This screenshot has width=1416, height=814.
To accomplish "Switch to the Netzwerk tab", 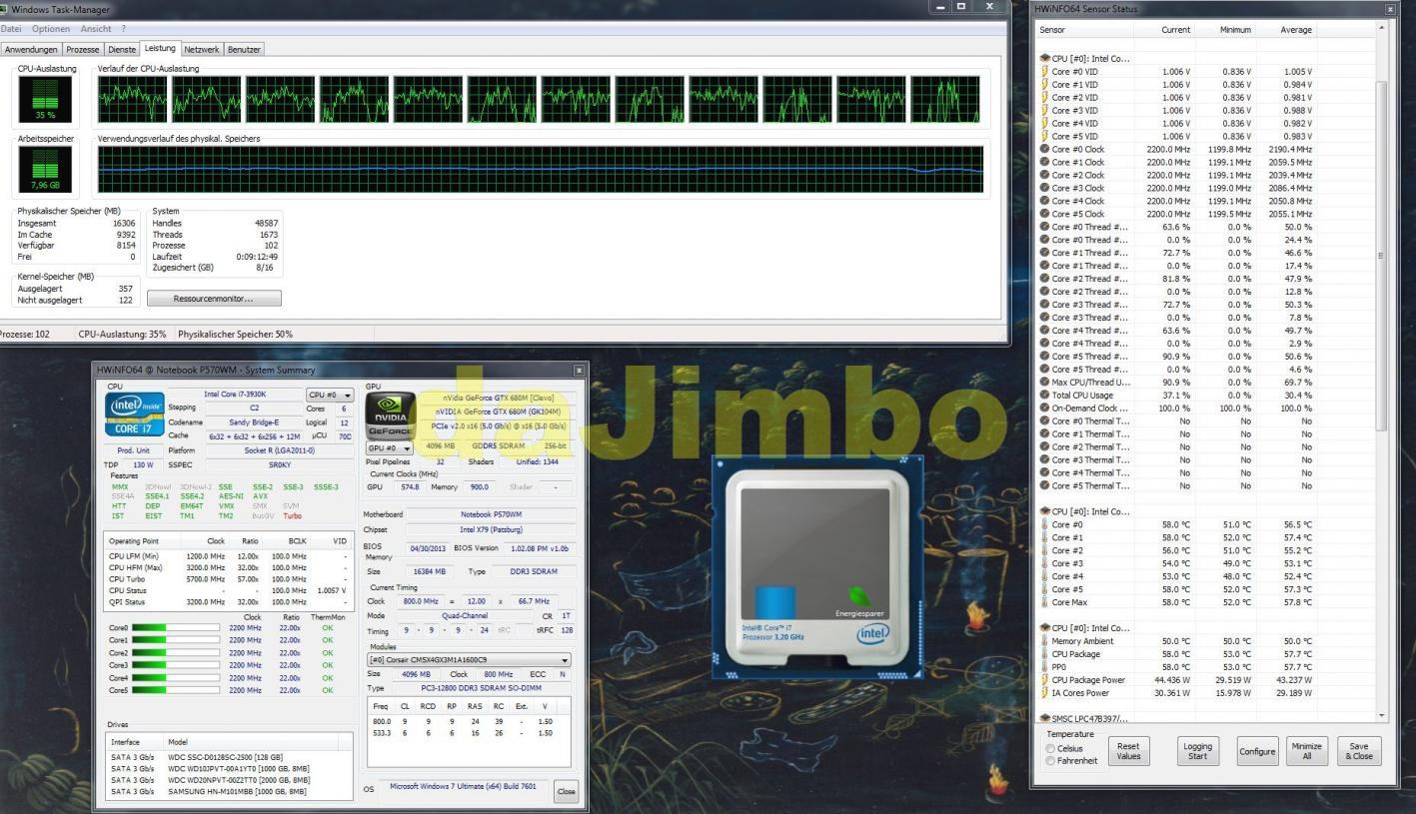I will (202, 49).
